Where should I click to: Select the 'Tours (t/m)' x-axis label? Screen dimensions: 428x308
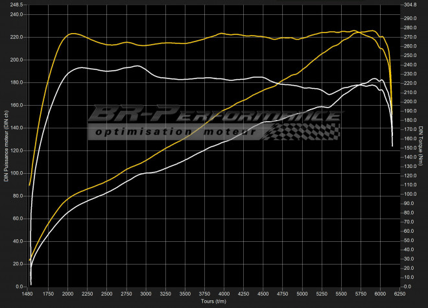(x=214, y=301)
